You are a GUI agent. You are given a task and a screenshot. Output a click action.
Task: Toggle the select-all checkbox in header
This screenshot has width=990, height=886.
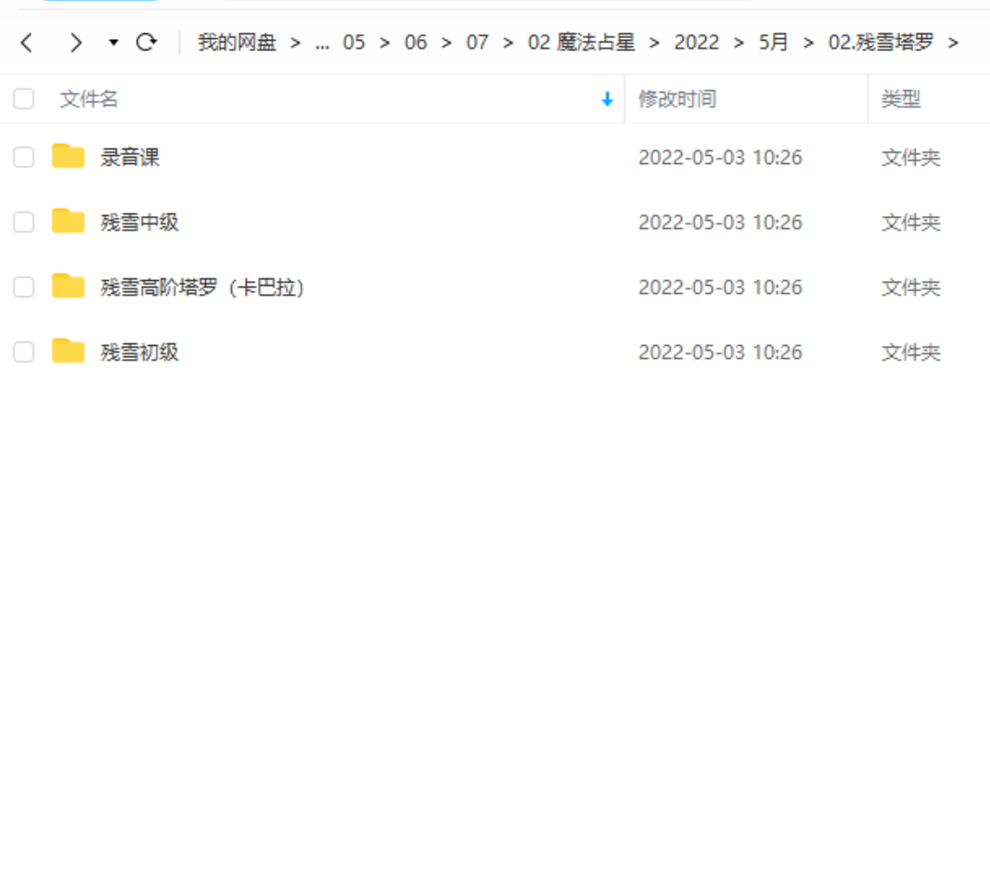tap(23, 98)
